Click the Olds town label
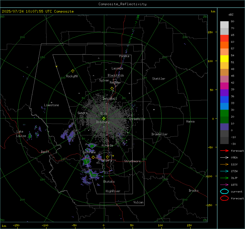Image resolution: width=245 pixels, height=229 pixels. [104, 114]
